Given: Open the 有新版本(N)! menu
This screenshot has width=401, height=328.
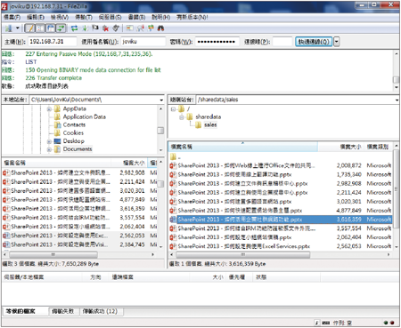Looking at the screenshot, I should 192,17.
